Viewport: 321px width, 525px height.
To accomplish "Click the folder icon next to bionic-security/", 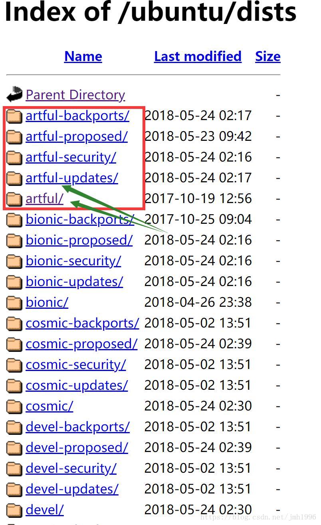I will 14,261.
